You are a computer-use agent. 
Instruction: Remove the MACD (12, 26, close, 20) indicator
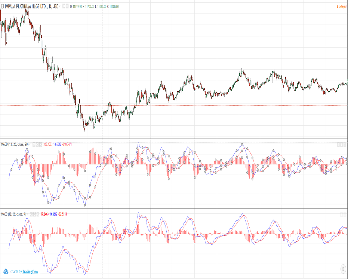tap(40, 145)
